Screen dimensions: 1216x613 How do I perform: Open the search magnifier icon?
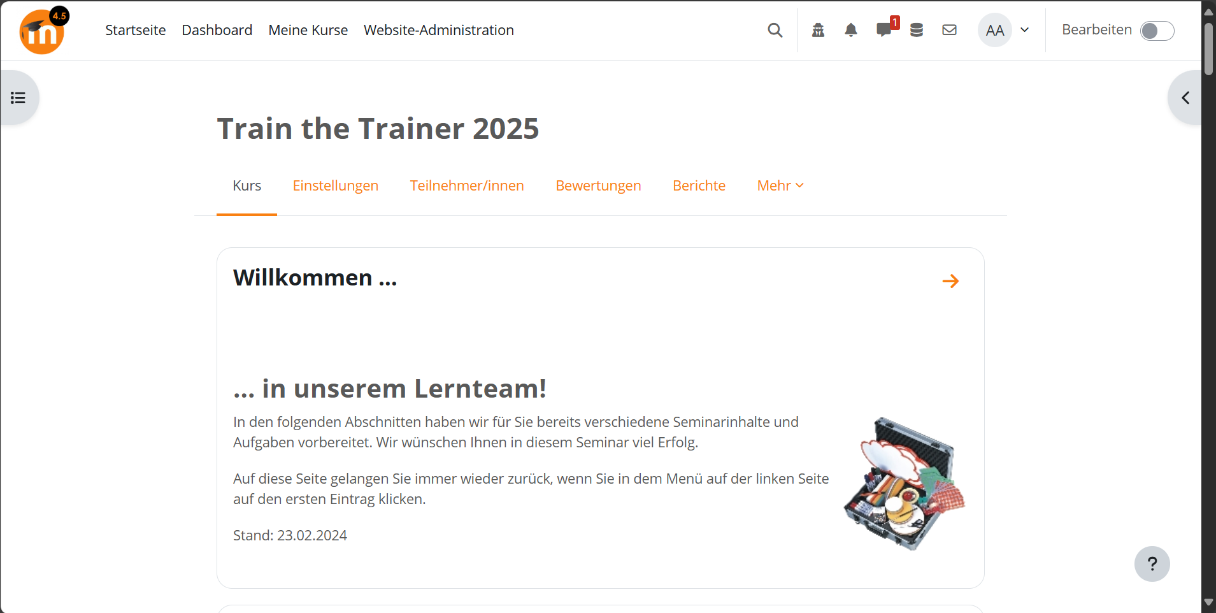click(x=775, y=30)
